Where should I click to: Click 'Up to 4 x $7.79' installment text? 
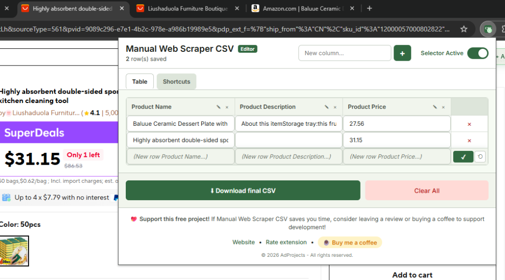(x=62, y=198)
